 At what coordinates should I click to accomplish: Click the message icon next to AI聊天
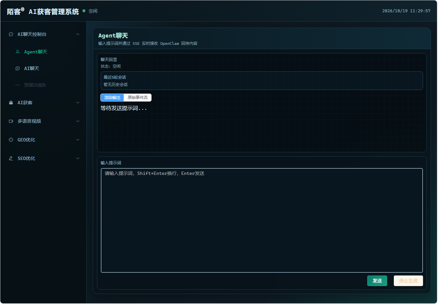click(18, 68)
